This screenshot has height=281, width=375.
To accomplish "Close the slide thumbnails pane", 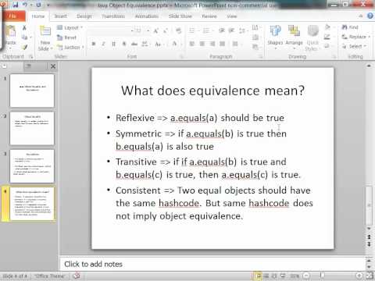I will (53, 66).
